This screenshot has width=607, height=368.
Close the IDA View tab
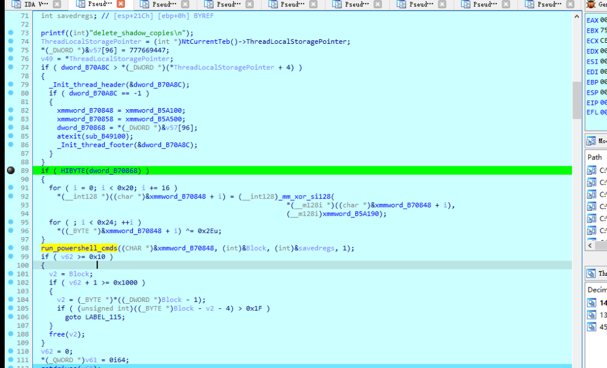(57, 4)
